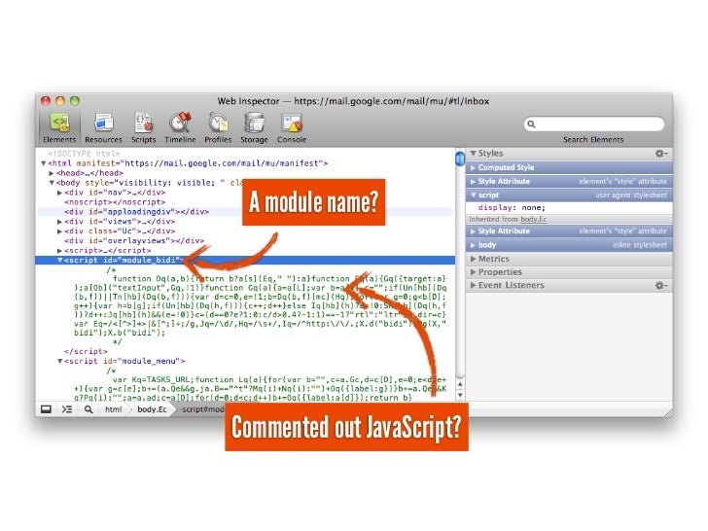Viewport: 708px width, 531px height.
Task: Collapse the script id="module_menu" node
Action: [59, 361]
